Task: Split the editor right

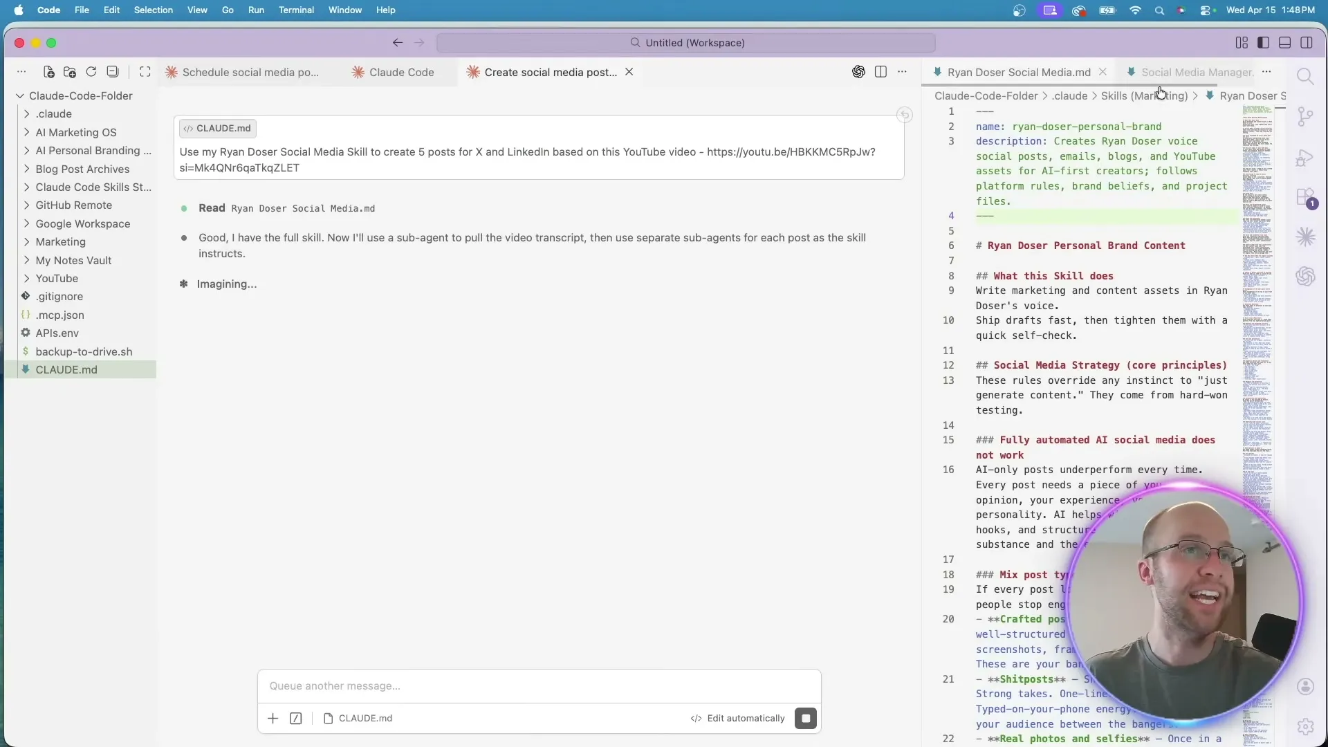Action: 880,72
